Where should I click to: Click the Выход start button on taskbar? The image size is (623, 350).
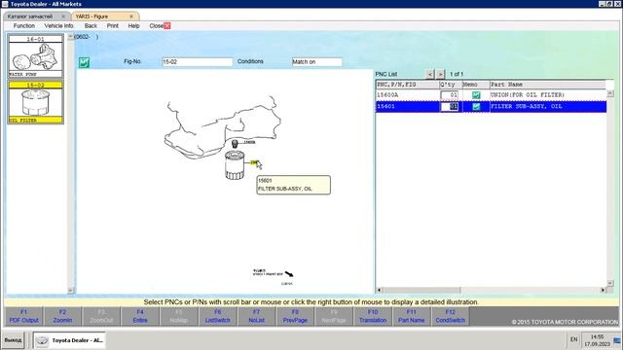point(13,340)
